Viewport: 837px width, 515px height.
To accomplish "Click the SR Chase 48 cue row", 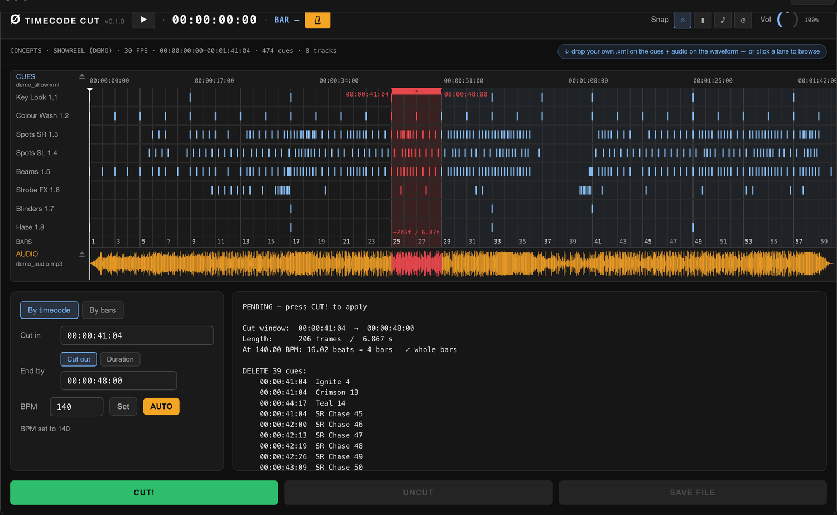I will [x=311, y=446].
